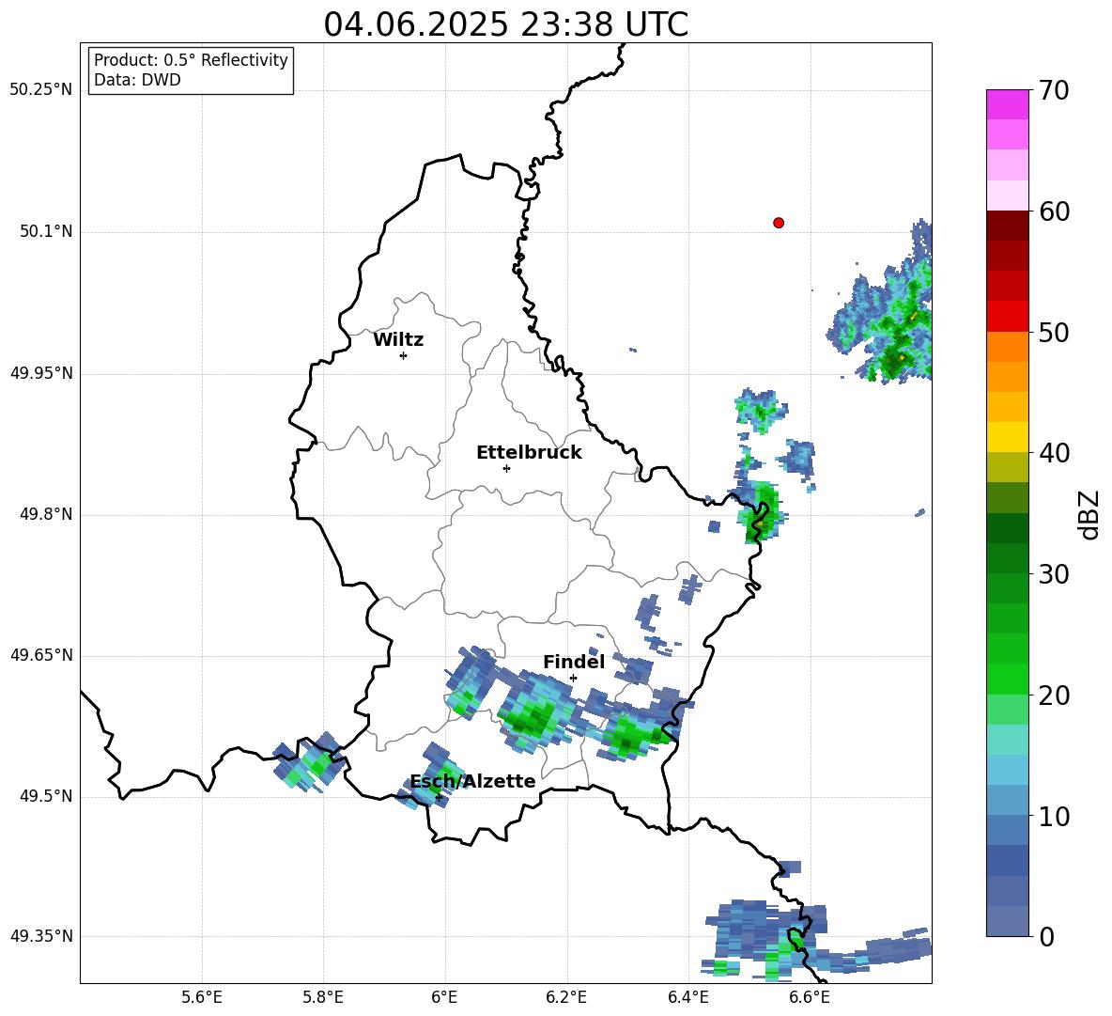Click the 10 value on colorbar

1054,816
